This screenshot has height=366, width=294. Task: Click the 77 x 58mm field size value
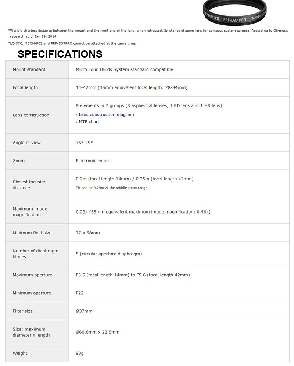coord(88,233)
